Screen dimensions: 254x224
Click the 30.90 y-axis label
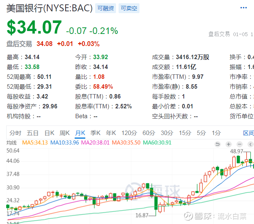click(x=13, y=188)
